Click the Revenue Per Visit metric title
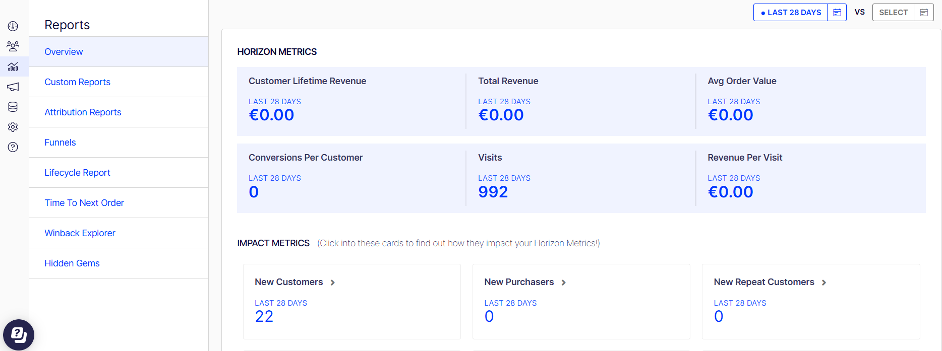The height and width of the screenshot is (351, 942). (x=745, y=158)
